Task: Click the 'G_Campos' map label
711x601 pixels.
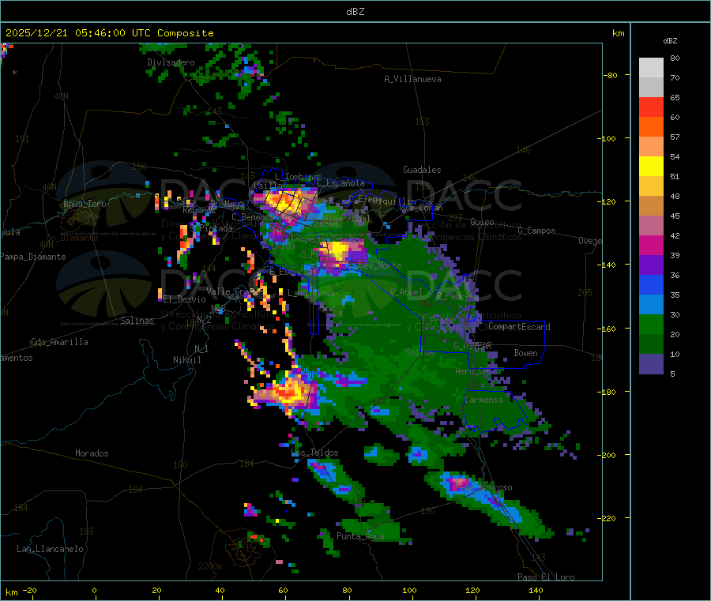Action: click(536, 231)
